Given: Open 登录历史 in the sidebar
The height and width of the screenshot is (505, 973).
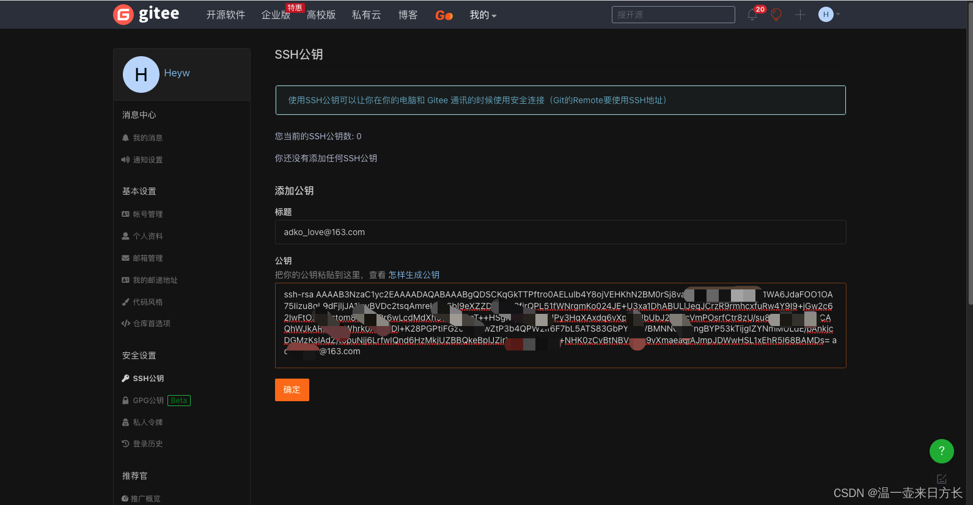Looking at the screenshot, I should (147, 444).
